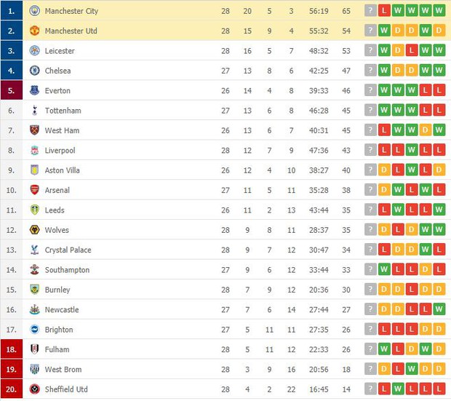451x401 pixels.
Task: Click Manchester City's grey upcoming match box
Action: [371, 11]
